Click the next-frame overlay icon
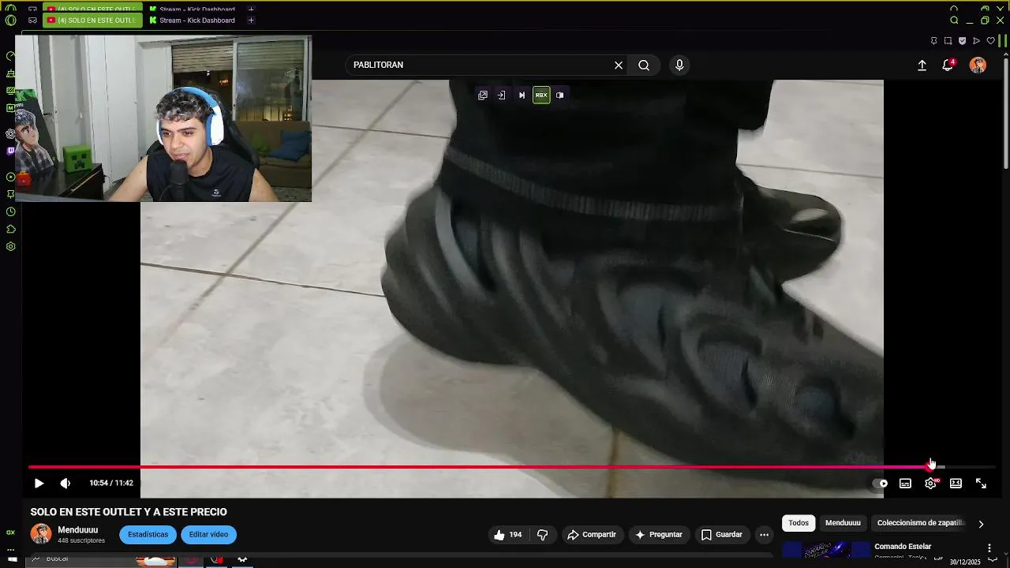The height and width of the screenshot is (568, 1010). tap(522, 95)
